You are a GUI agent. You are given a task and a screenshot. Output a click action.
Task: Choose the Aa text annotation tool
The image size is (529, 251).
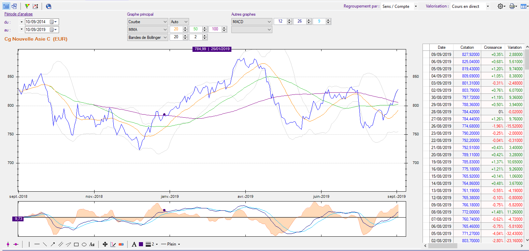[x=92, y=244]
